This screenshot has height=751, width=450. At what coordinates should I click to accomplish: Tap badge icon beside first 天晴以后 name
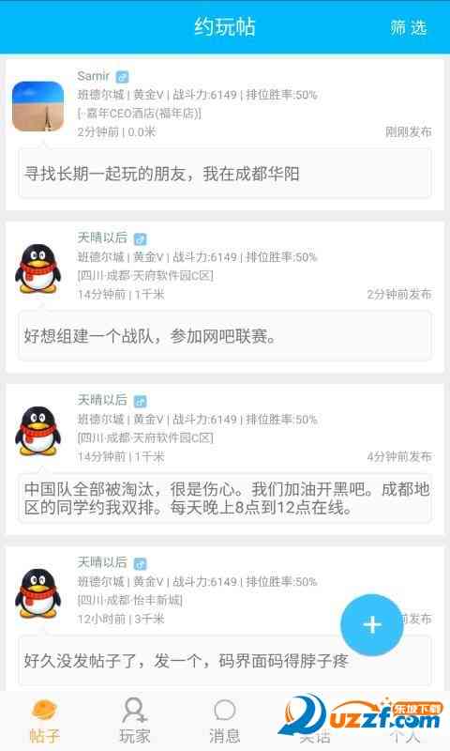tap(140, 238)
